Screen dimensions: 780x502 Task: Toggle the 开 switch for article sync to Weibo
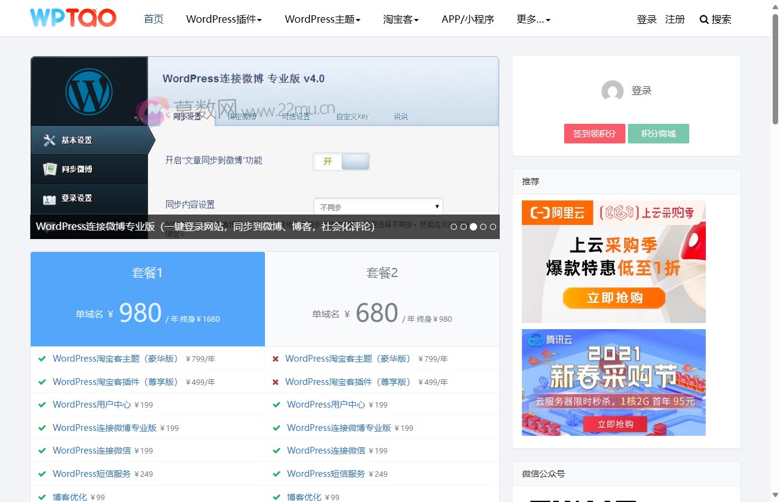click(342, 161)
